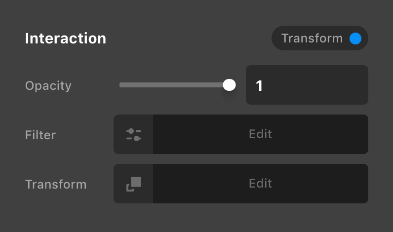This screenshot has width=393, height=232.
Task: Click the Interaction section heading
Action: point(66,39)
